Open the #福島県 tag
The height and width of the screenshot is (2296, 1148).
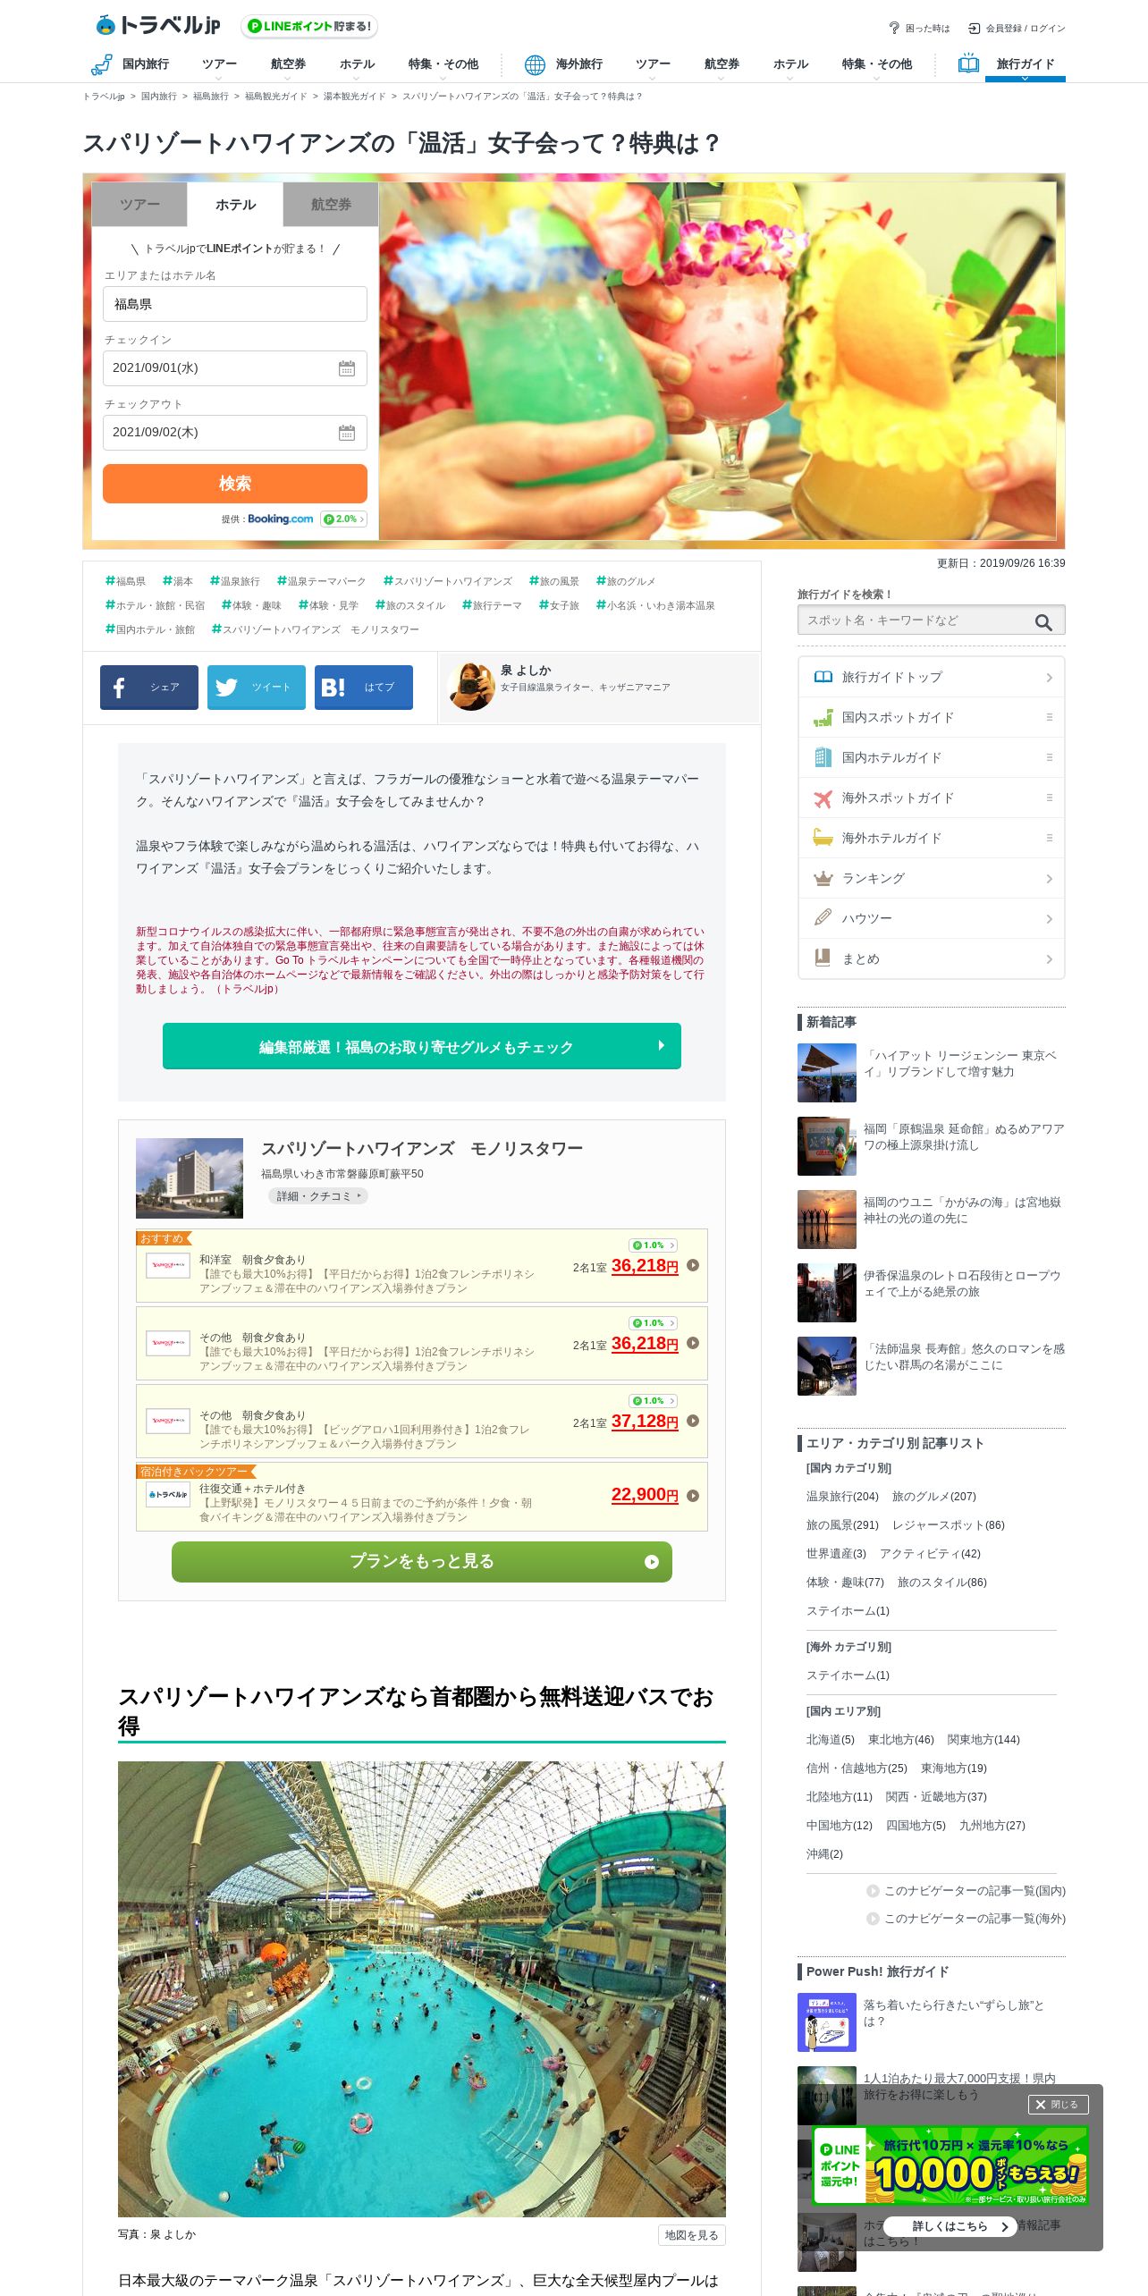click(125, 581)
